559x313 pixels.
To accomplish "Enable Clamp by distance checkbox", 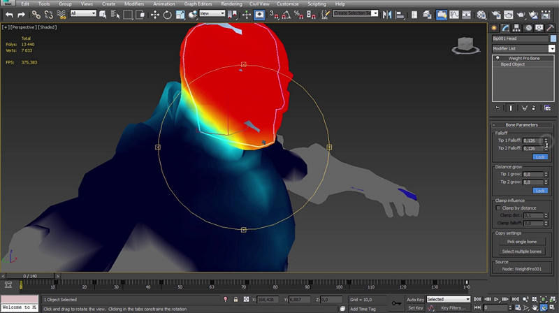I will [498, 208].
